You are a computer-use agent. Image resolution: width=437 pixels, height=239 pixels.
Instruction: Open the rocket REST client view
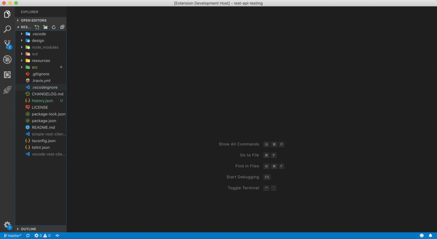click(x=7, y=90)
